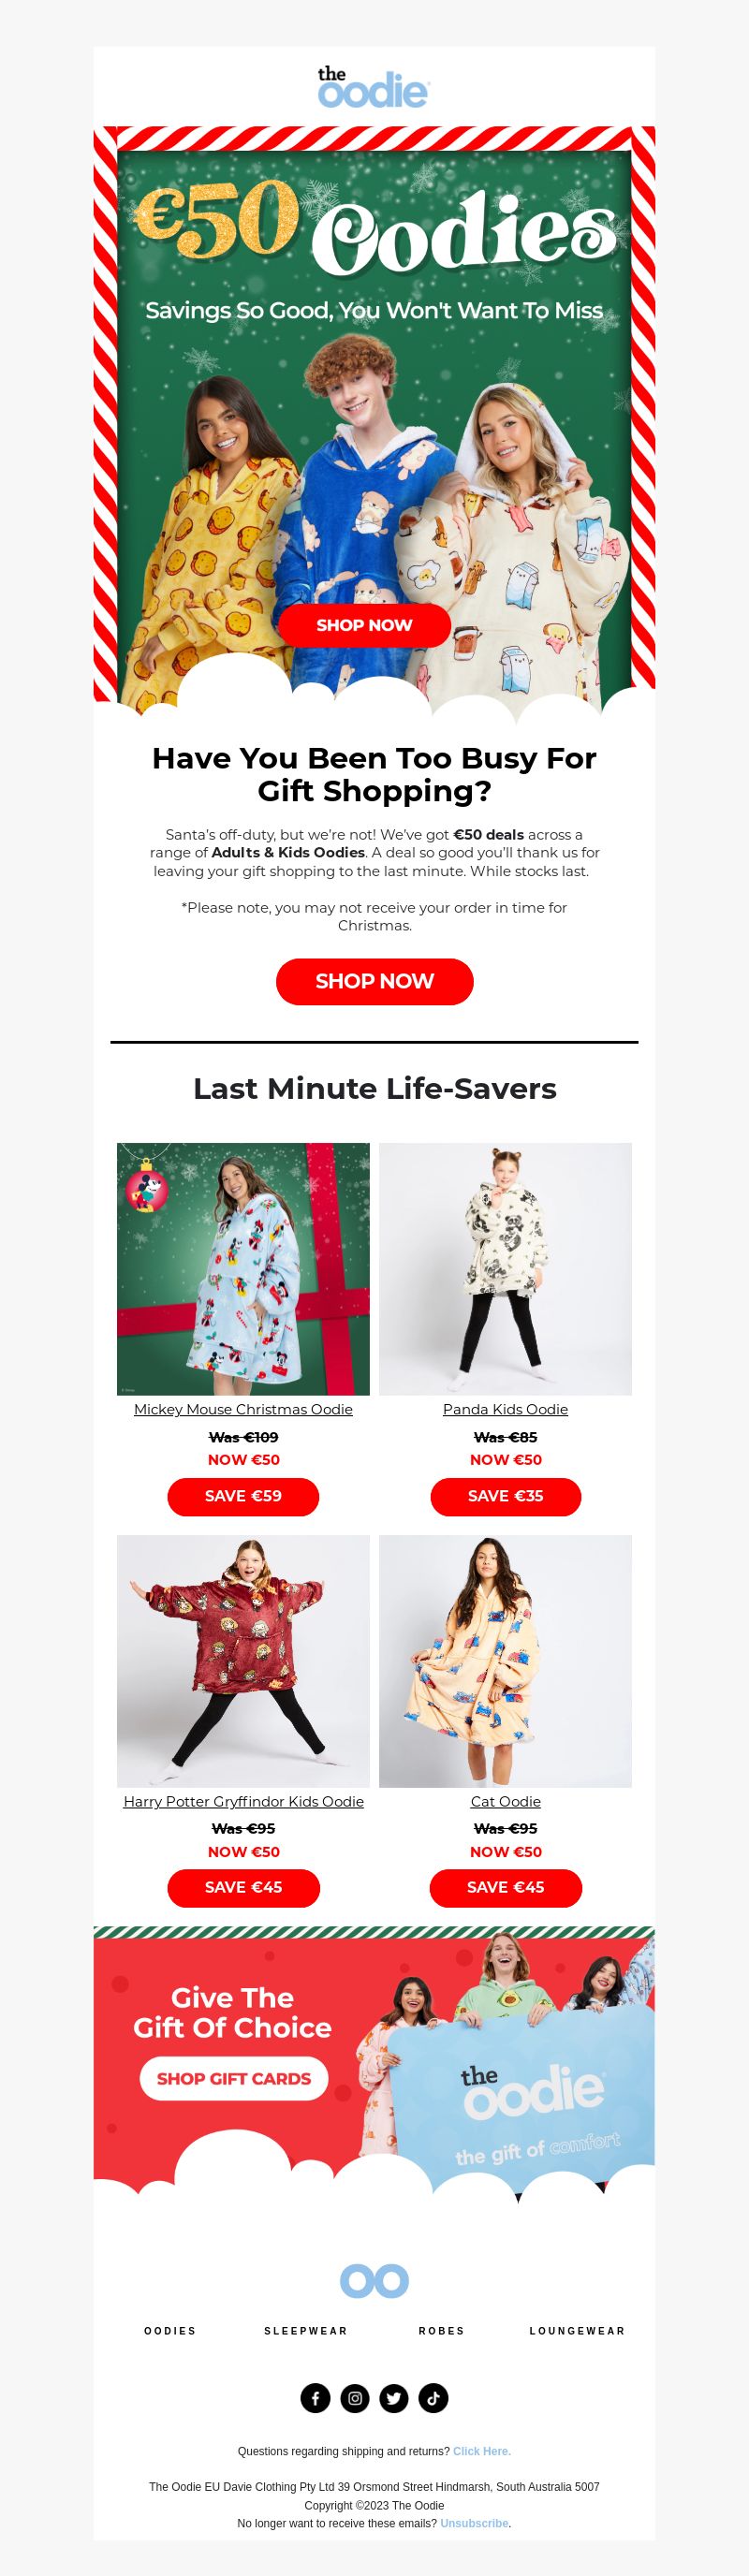Open Harry Potter Gryffindor Kids Oodie link

(243, 1801)
